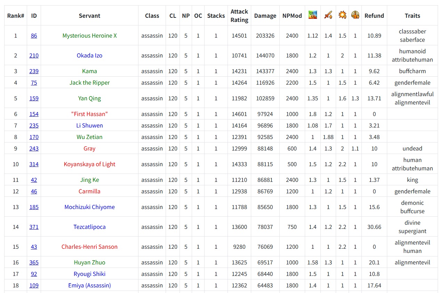
Task: Select the Okada Izo name
Action: click(x=89, y=55)
